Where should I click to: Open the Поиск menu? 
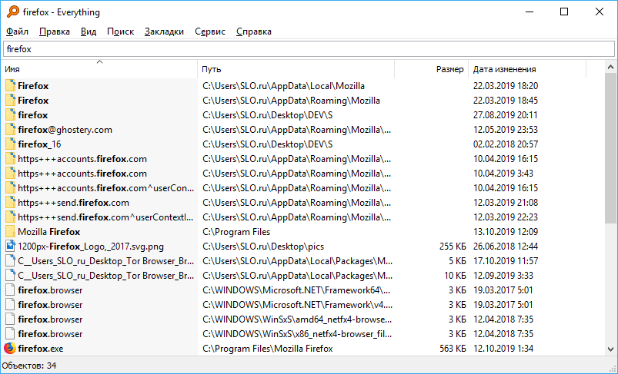(120, 31)
